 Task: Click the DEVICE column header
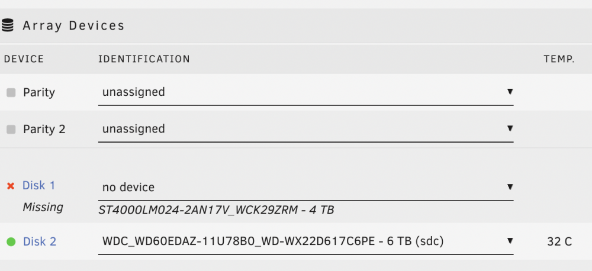(x=24, y=59)
